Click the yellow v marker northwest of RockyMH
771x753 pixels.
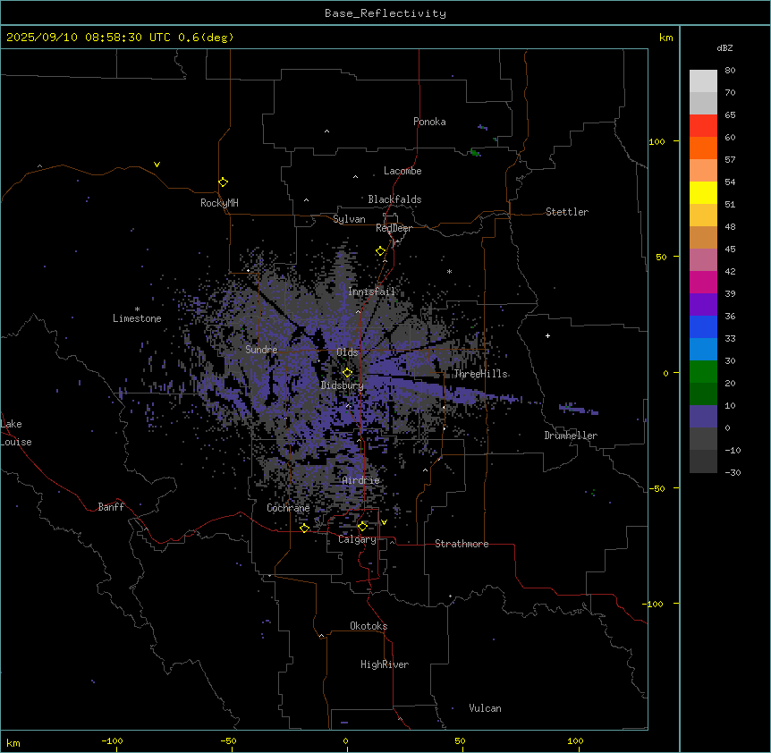point(157,165)
